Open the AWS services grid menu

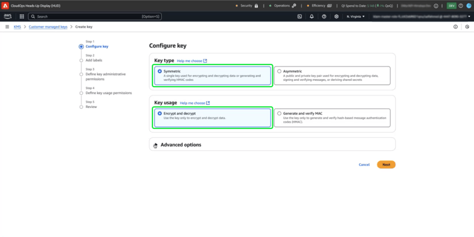(21, 16)
